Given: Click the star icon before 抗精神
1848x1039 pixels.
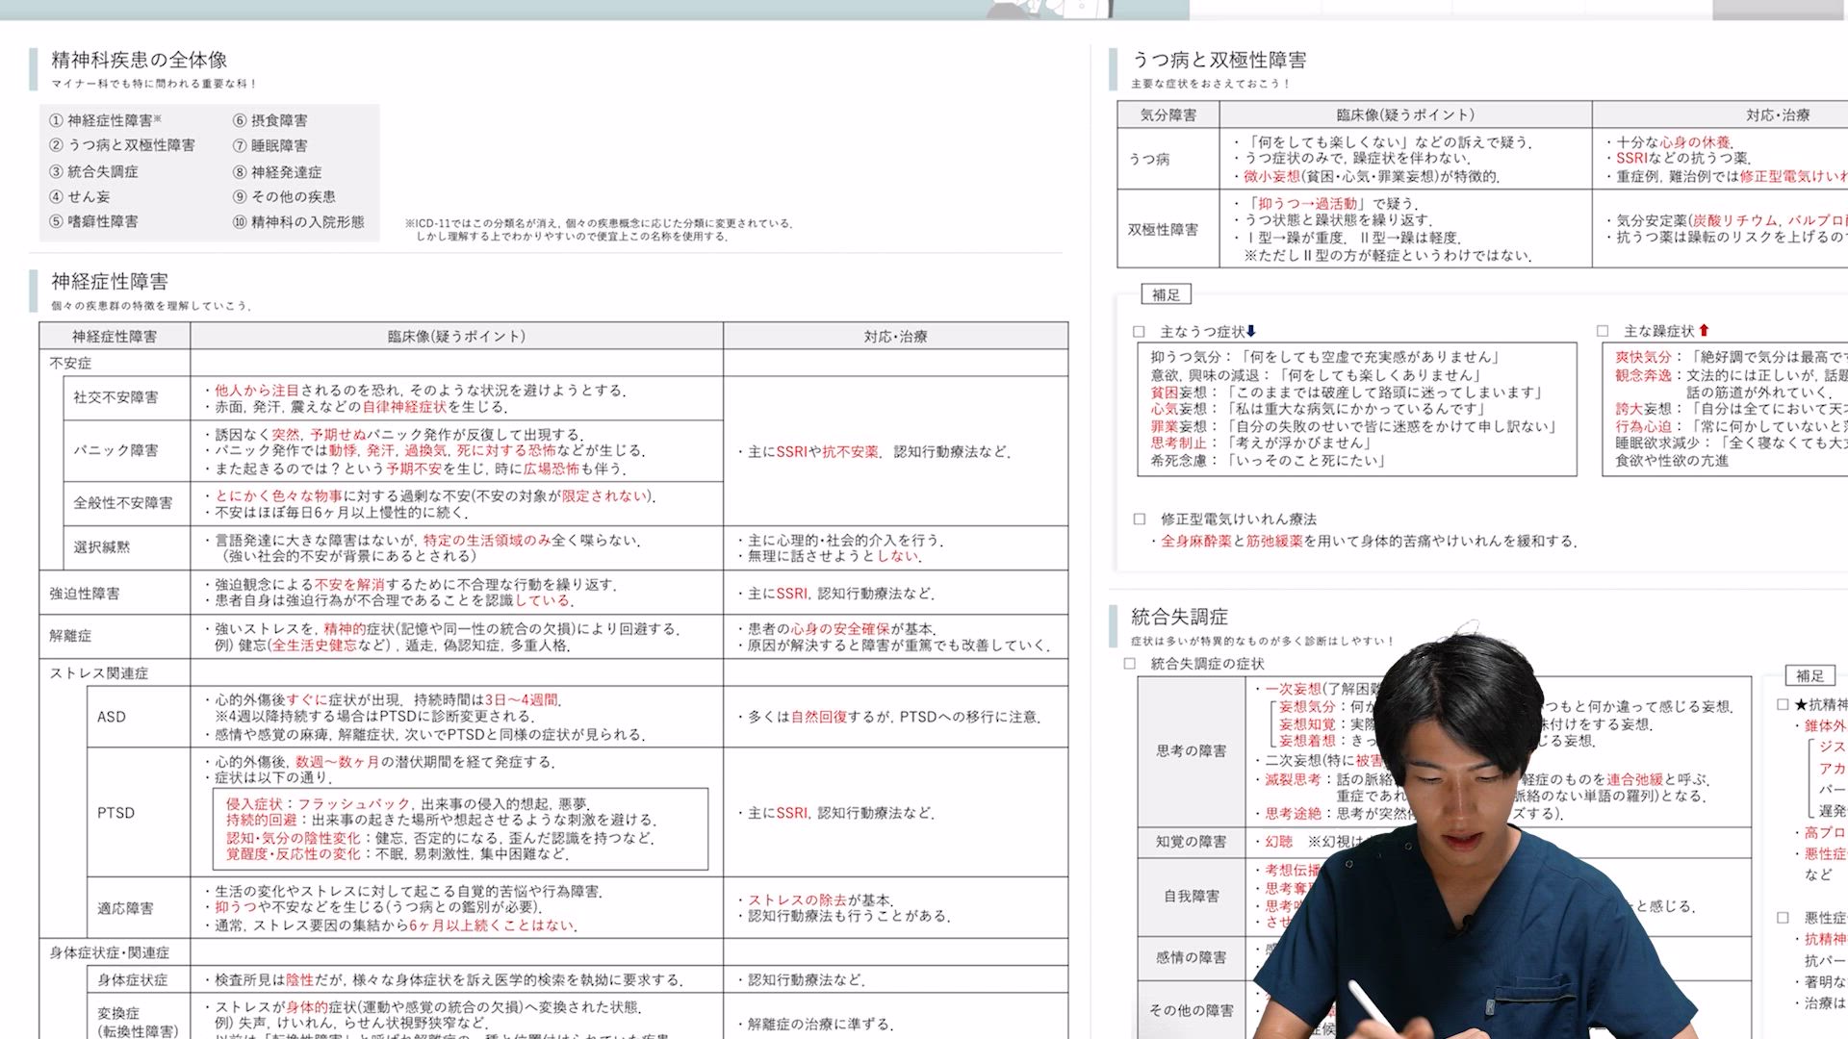Looking at the screenshot, I should coord(1801,704).
